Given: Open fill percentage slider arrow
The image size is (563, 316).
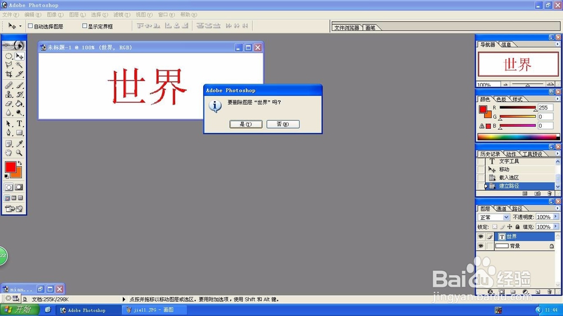Looking at the screenshot, I should 556,227.
